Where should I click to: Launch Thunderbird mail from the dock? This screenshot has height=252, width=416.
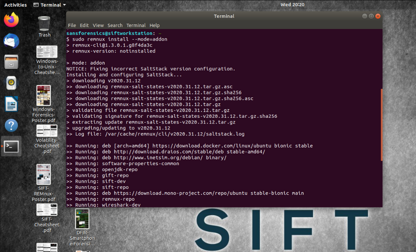(11, 41)
